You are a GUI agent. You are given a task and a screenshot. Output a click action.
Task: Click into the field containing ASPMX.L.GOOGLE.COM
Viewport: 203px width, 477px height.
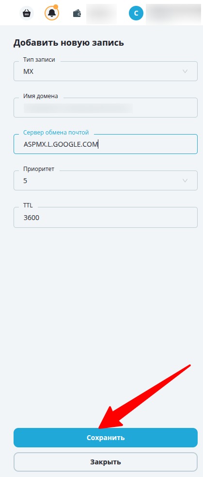(x=106, y=144)
